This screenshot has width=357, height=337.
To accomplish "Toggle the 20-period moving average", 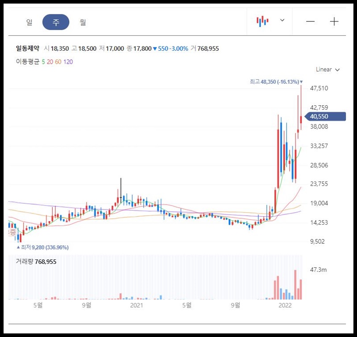I will 50,62.
